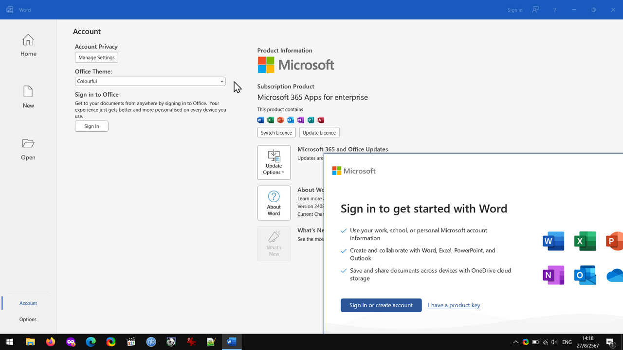Viewport: 623px width, 350px height.
Task: Open the panda icon app on the taskbar
Action: 171,342
